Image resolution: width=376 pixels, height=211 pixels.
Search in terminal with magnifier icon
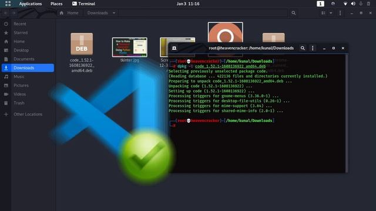click(303, 48)
